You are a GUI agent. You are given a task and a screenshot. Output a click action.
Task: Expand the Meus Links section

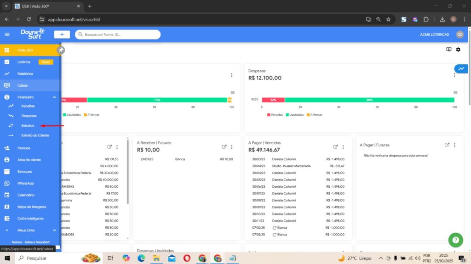tap(54, 230)
